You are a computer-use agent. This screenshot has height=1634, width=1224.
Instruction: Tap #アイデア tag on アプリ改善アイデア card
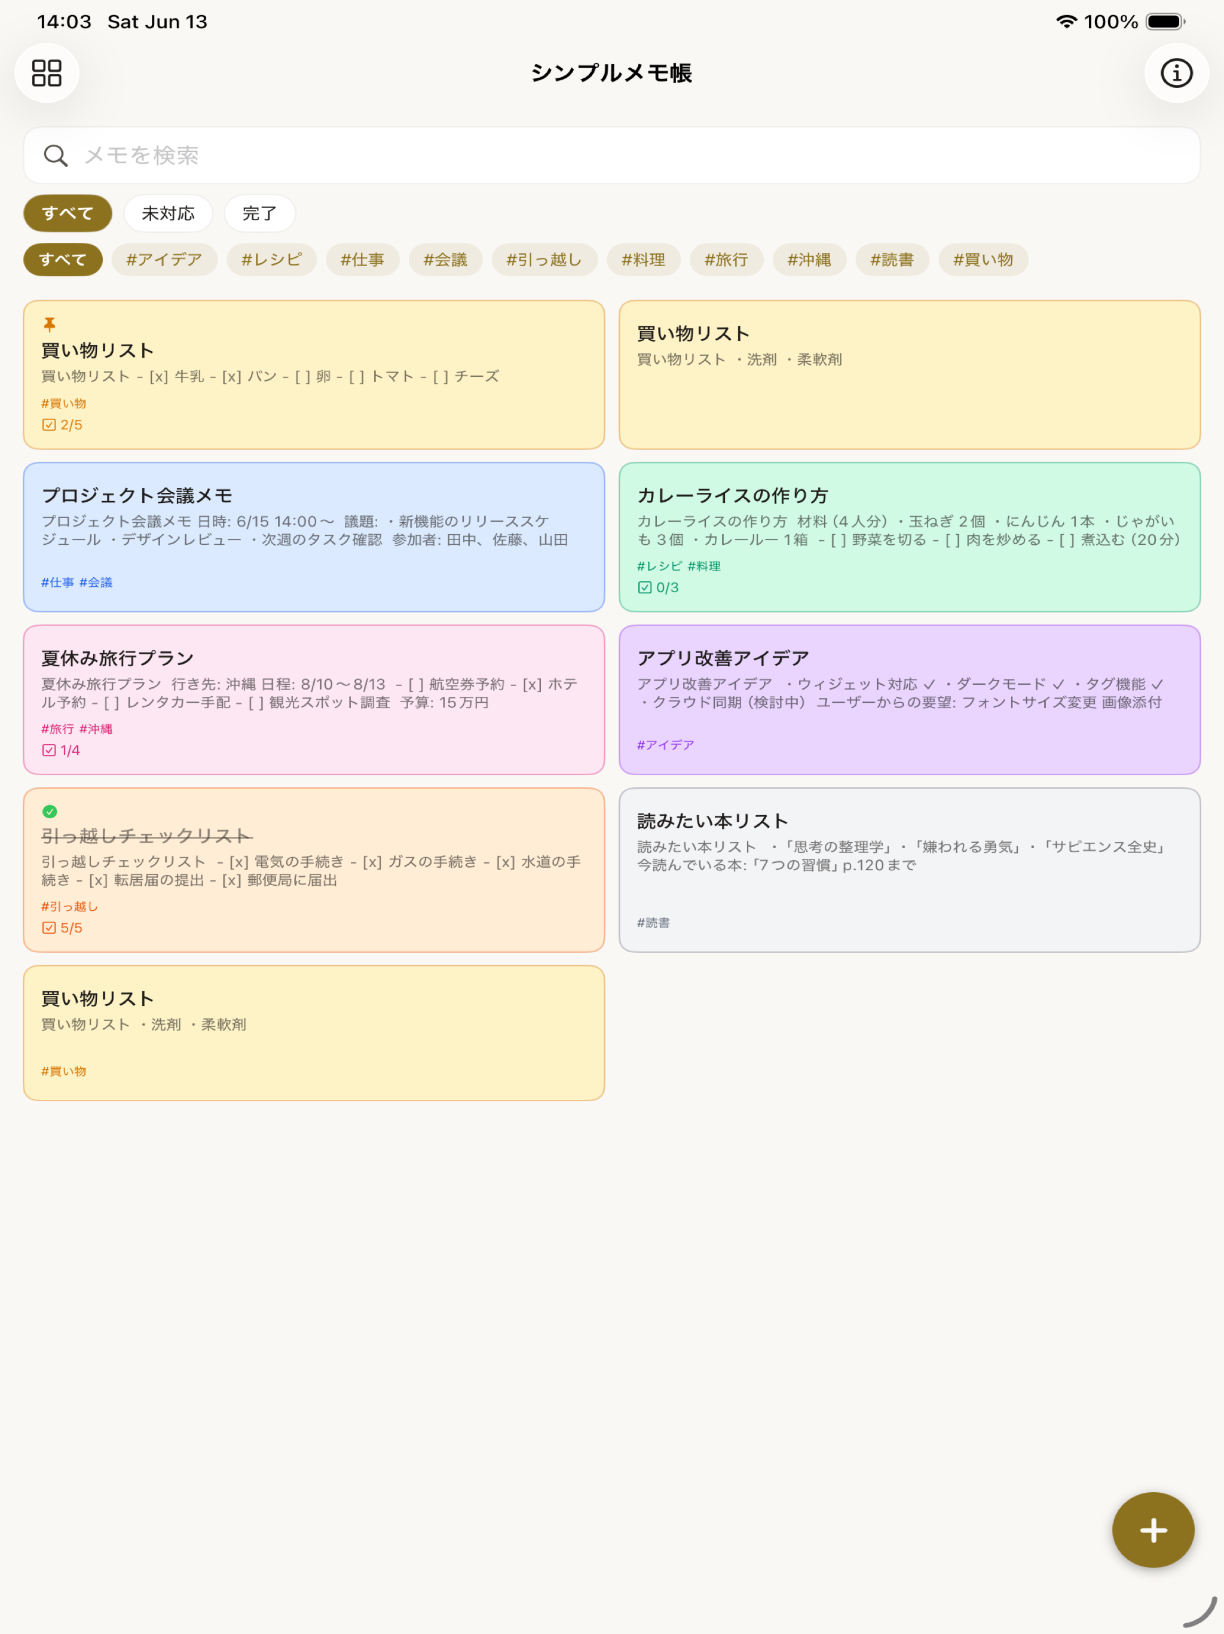(x=665, y=745)
